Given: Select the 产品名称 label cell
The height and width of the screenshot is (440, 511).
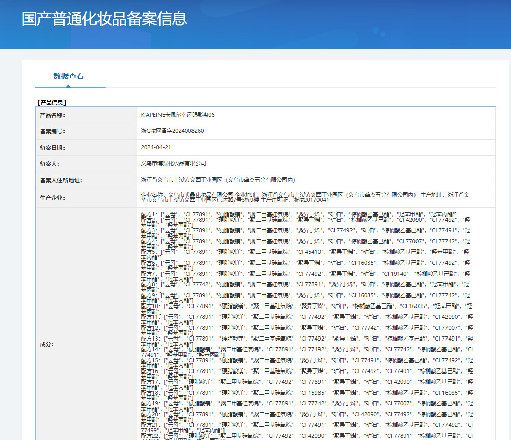Looking at the screenshot, I should click(52, 115).
